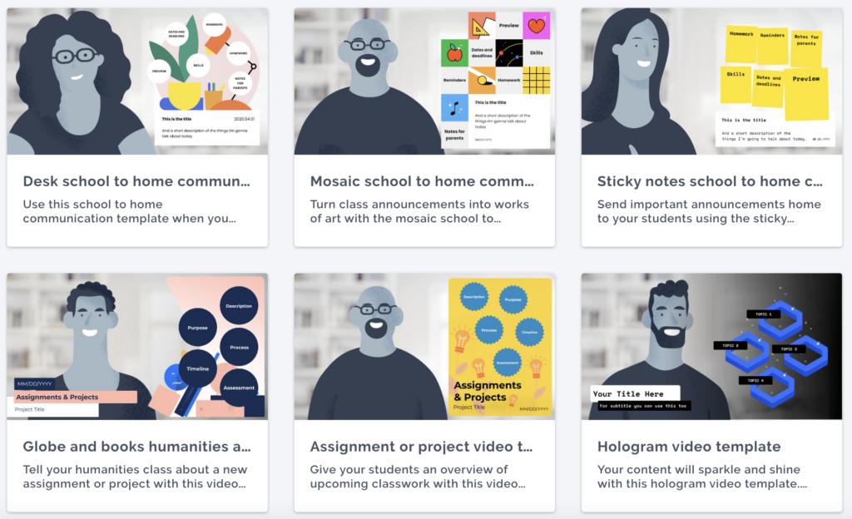The height and width of the screenshot is (519, 852).
Task: Click the green apple tile in mosaic preview
Action: 454,53
